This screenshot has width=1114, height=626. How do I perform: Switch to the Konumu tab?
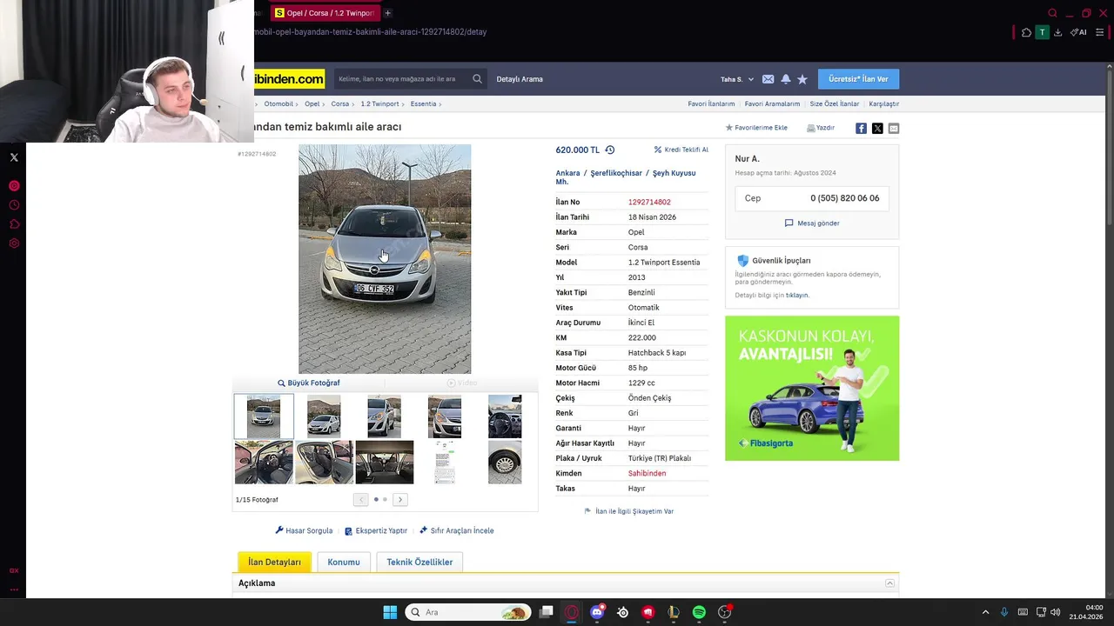(344, 562)
